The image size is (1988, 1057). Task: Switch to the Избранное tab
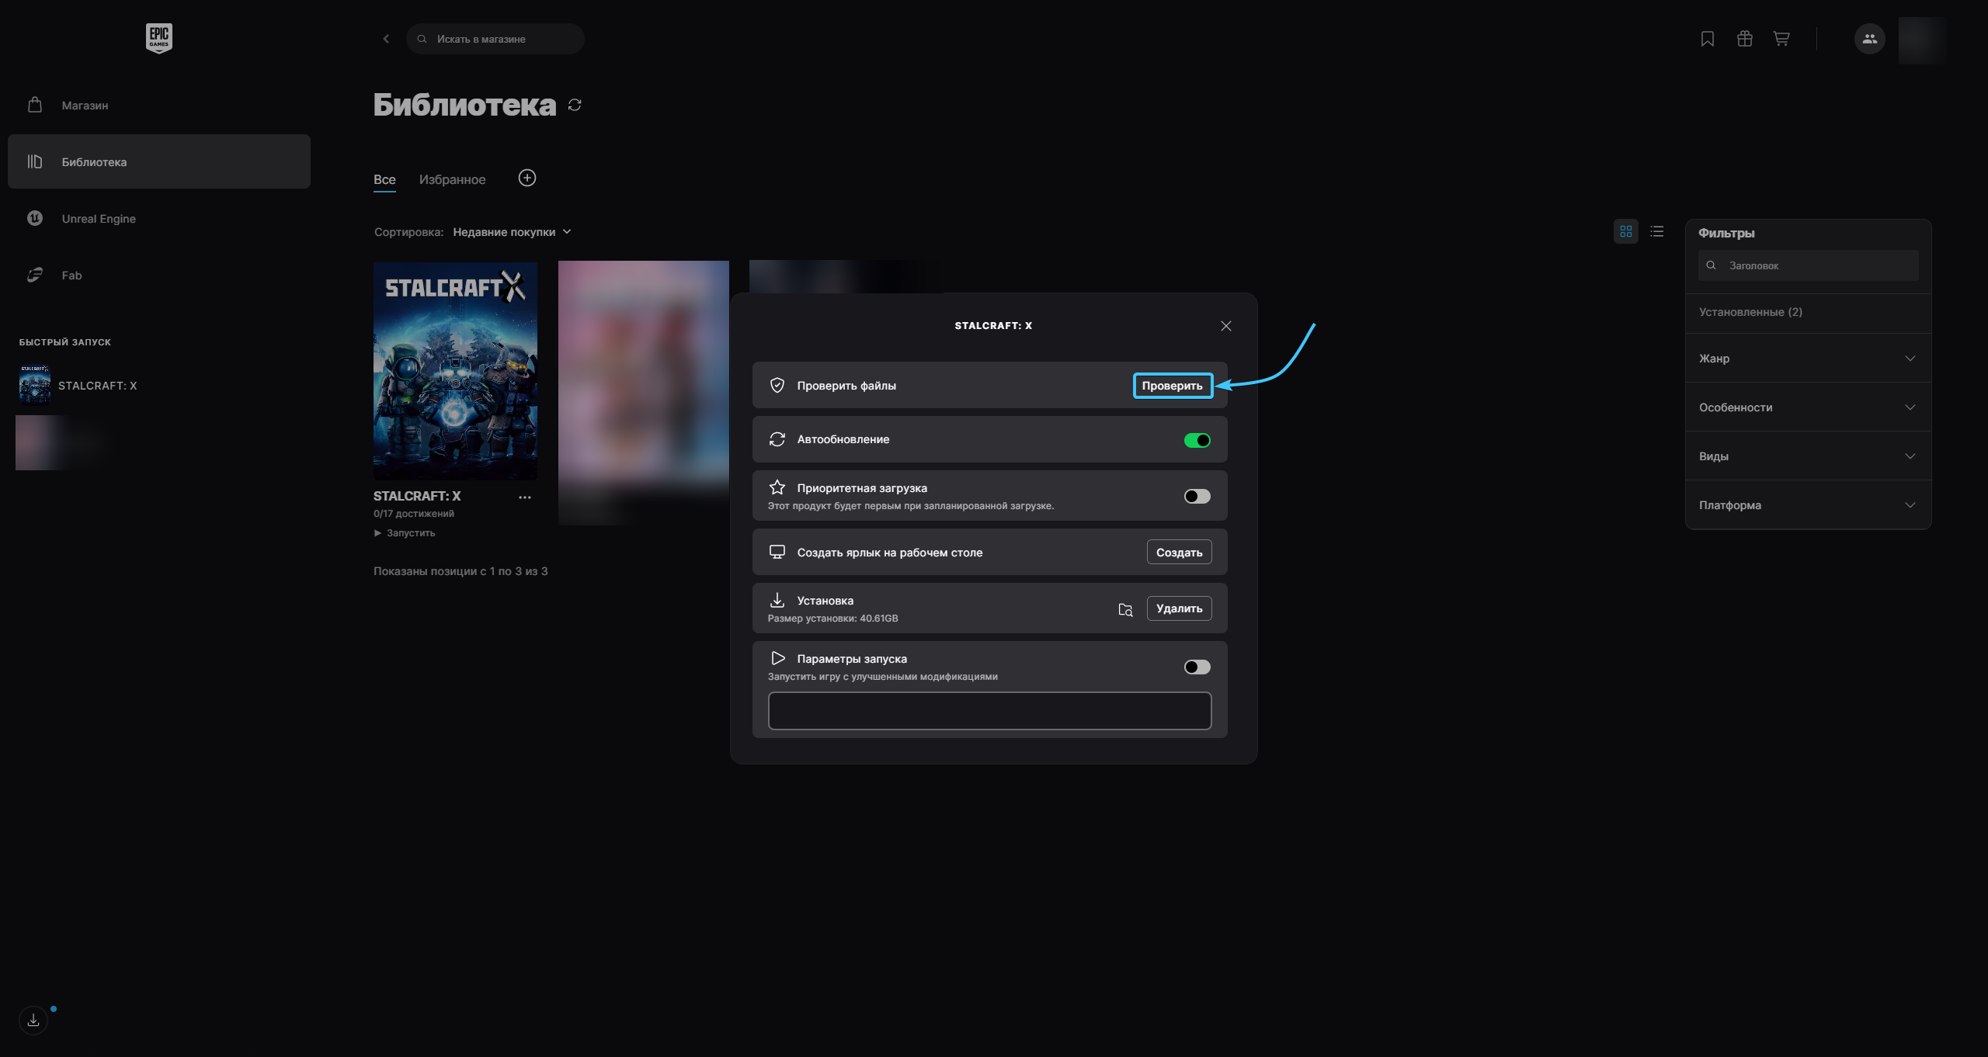pyautogui.click(x=452, y=179)
